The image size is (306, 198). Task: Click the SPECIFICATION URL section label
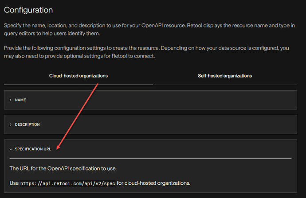coord(33,149)
